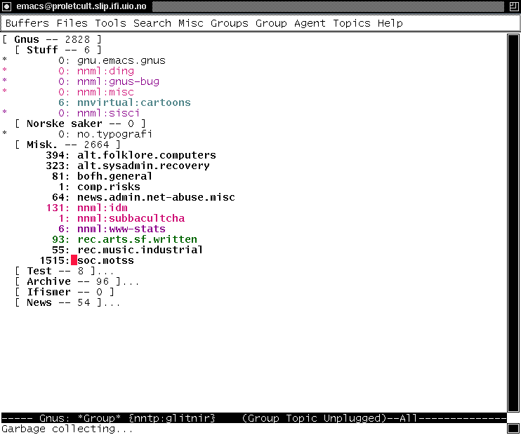Select the gnu.emacs.gnus group
Screen dimensions: 521x435
pyautogui.click(x=121, y=61)
